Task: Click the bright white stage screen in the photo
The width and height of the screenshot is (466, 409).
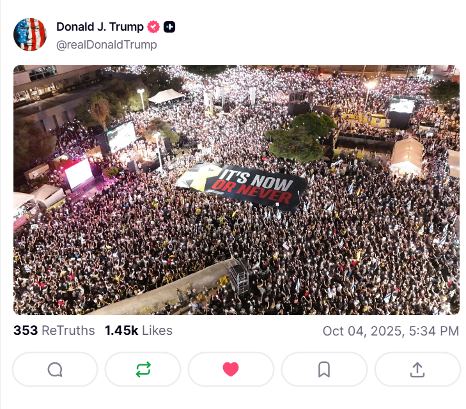Action: tap(79, 173)
